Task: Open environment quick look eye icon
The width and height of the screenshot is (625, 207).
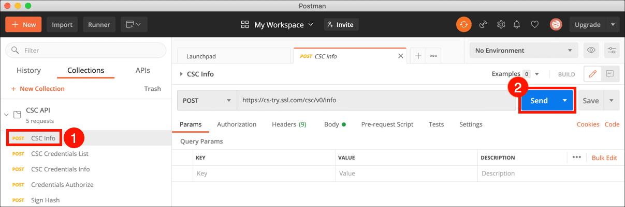Action: point(591,51)
